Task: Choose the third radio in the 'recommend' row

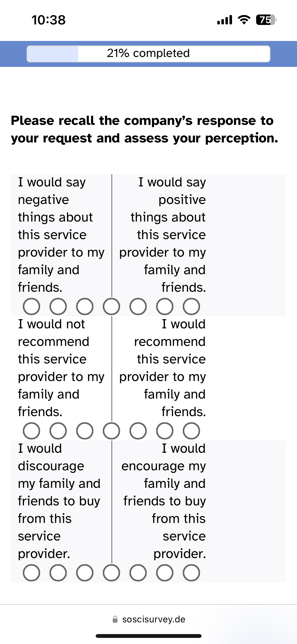Action: pyautogui.click(x=85, y=431)
